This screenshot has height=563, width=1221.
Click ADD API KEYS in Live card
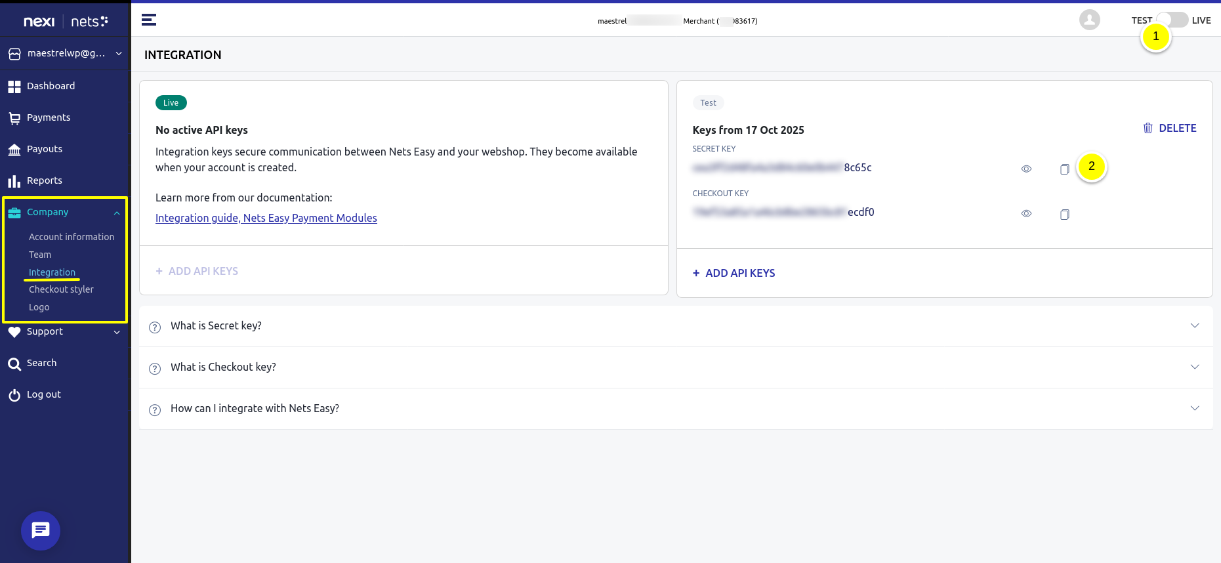pyautogui.click(x=197, y=271)
